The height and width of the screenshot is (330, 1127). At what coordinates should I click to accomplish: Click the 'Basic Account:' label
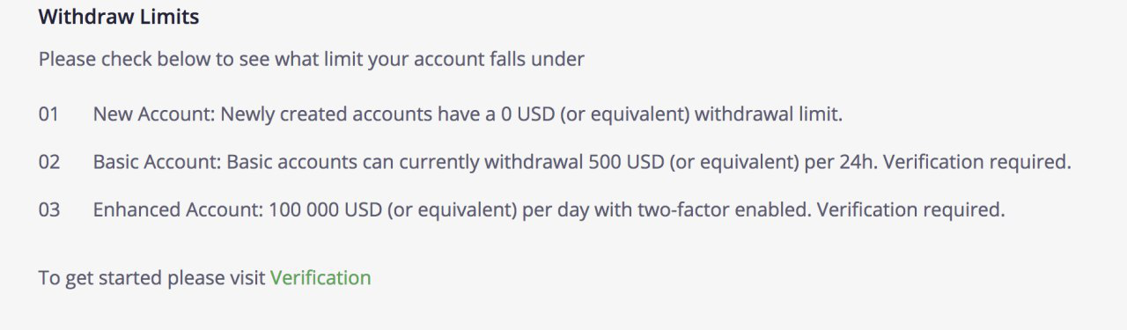pos(158,163)
